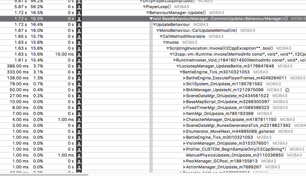This screenshot has width=306, height=176.
Task: Click the 16.4% percentage cell
Action: coord(37,25)
